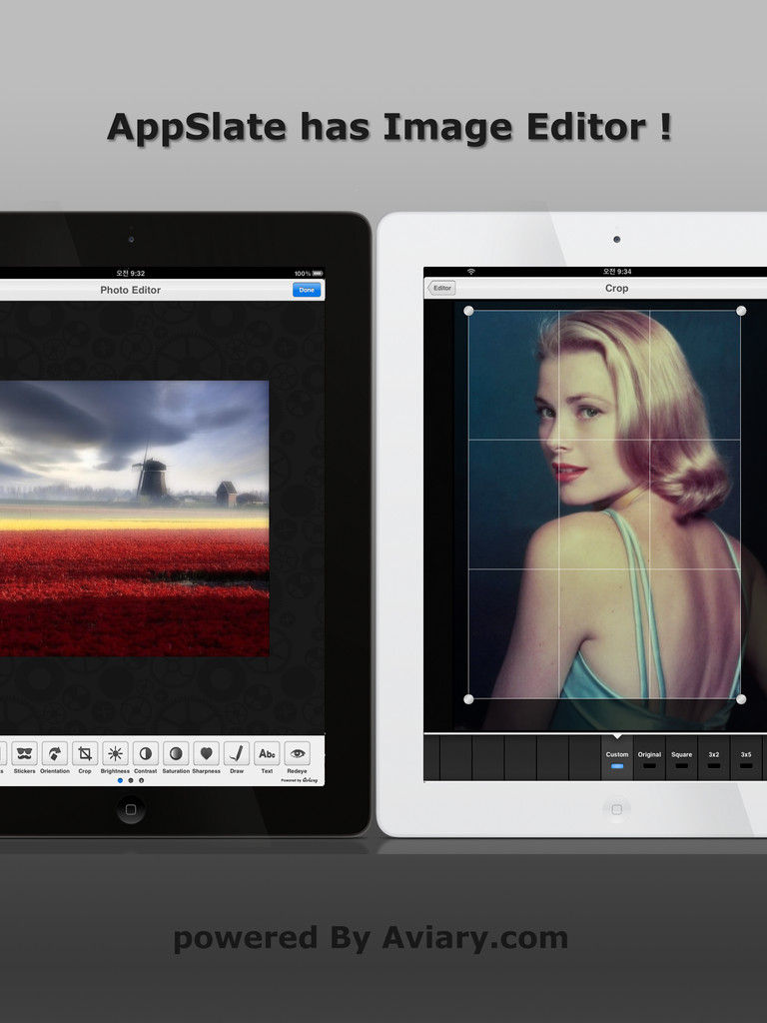Choose the Square crop ratio
Viewport: 767px width, 1023px height.
pyautogui.click(x=681, y=758)
